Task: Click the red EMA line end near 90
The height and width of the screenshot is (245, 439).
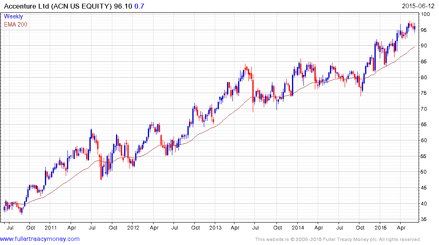Action: click(x=414, y=47)
